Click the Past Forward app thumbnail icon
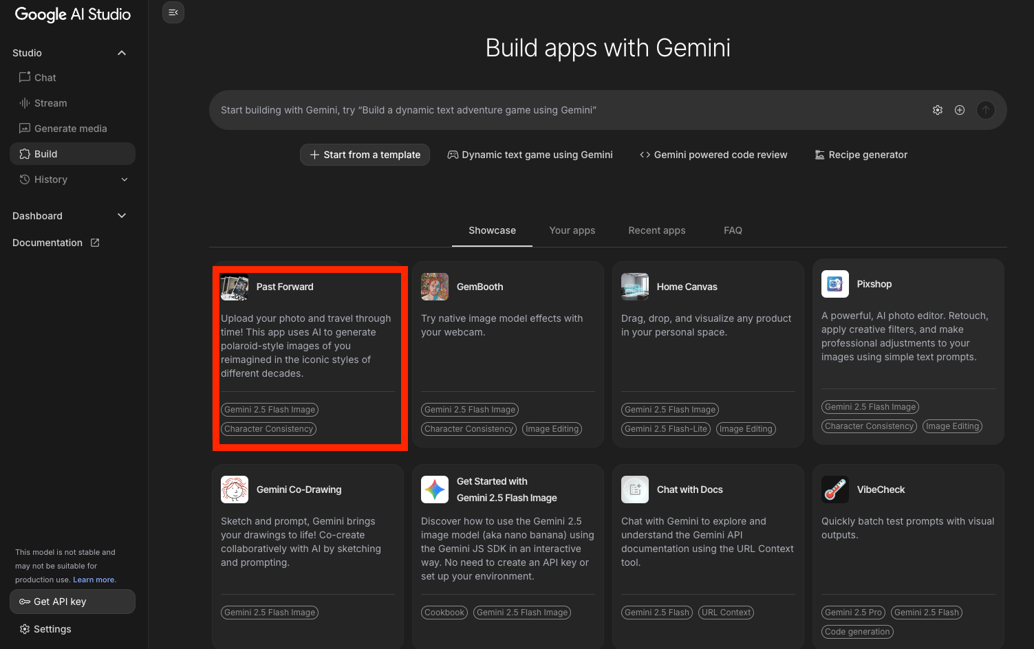1034x649 pixels. pos(235,287)
